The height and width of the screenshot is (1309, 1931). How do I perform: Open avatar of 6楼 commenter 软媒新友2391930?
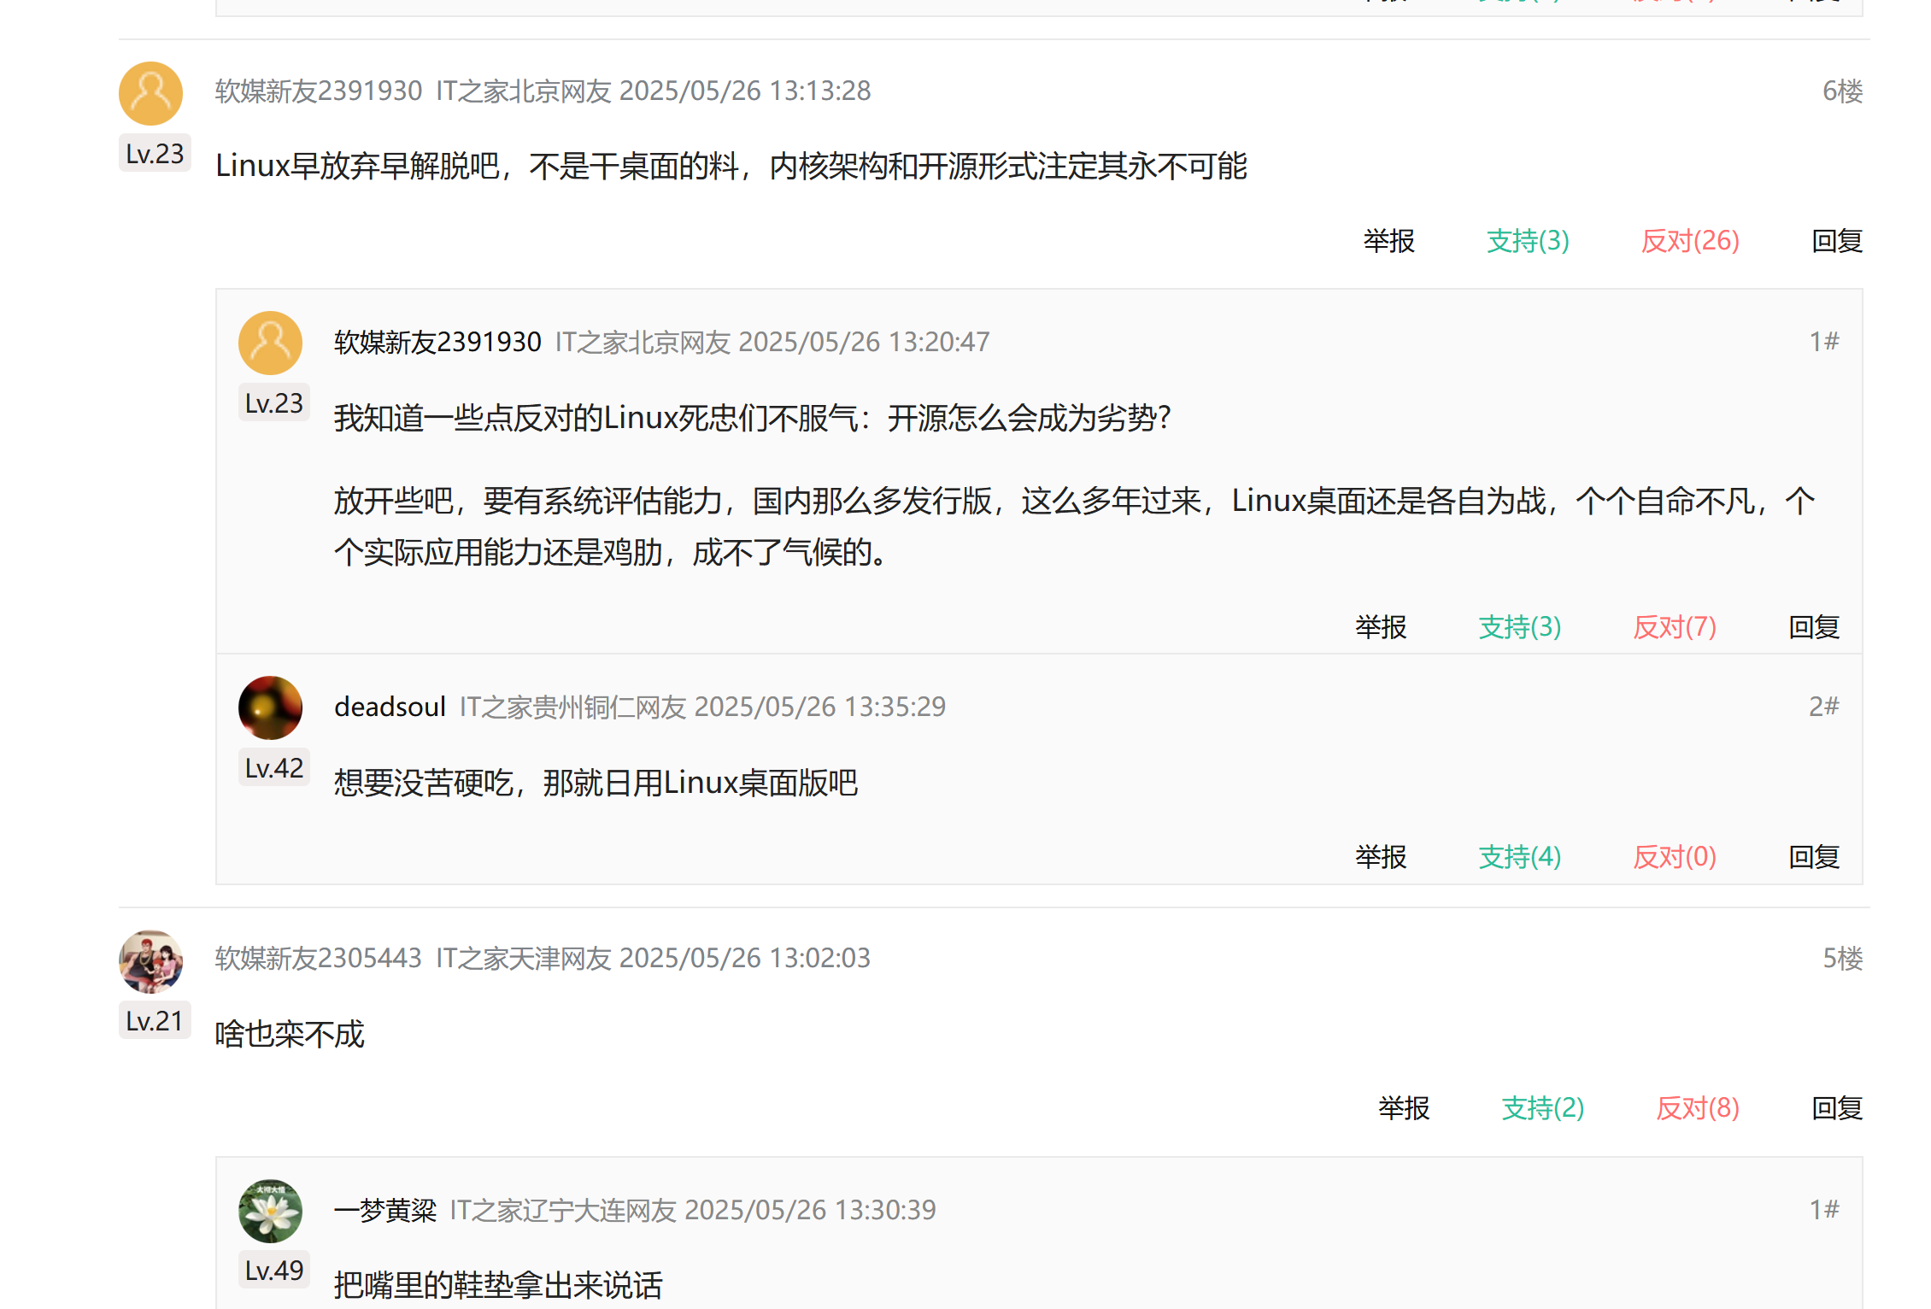150,93
